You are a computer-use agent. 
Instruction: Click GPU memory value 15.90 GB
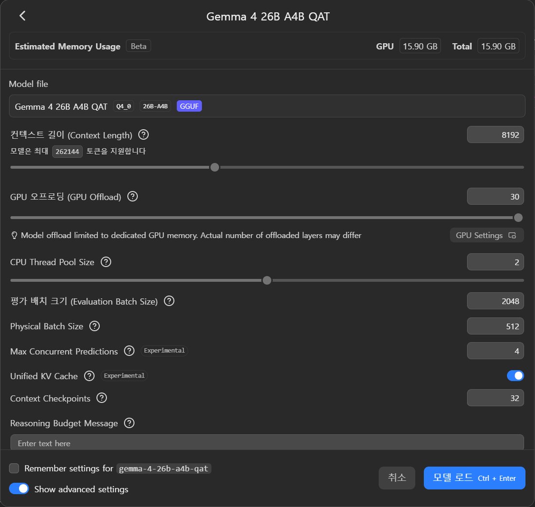[420, 46]
